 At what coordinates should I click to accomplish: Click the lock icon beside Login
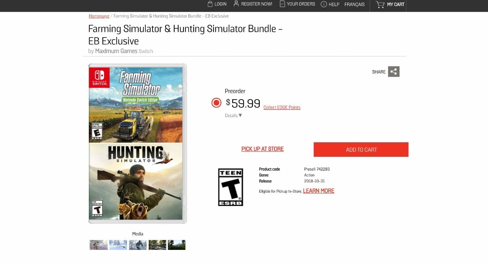click(x=210, y=4)
